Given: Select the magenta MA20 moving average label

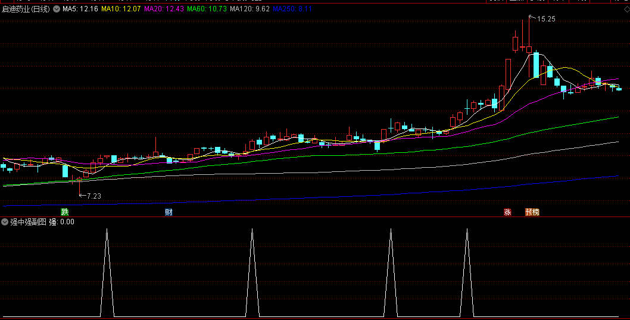Looking at the screenshot, I should click(x=164, y=10).
